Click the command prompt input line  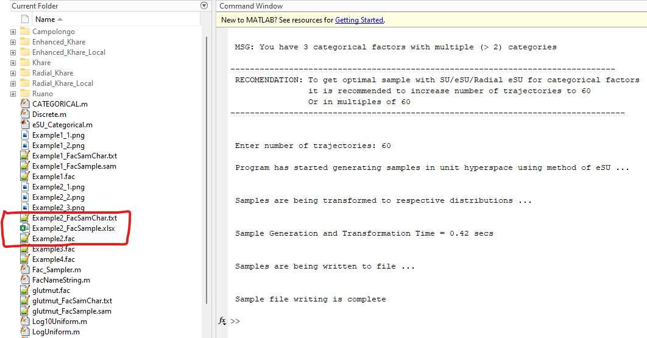click(x=426, y=321)
